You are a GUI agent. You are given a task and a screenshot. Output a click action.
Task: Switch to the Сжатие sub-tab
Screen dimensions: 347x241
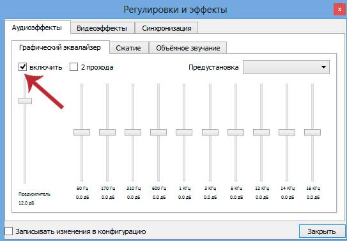(128, 48)
